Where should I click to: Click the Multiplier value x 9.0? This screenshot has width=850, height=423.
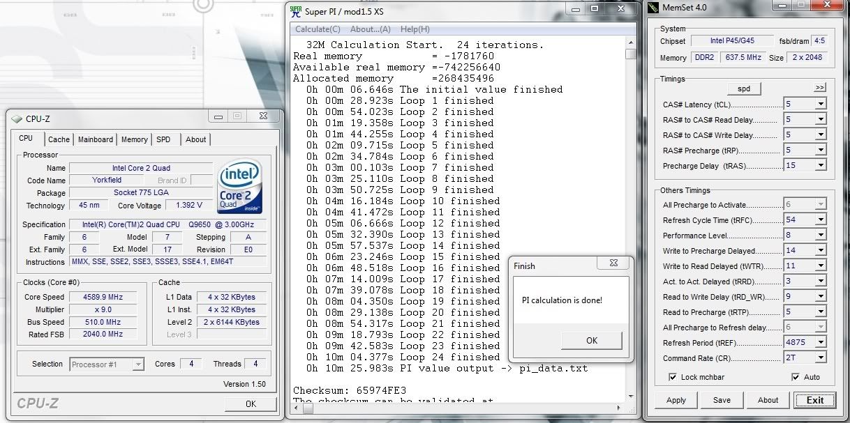coord(103,309)
